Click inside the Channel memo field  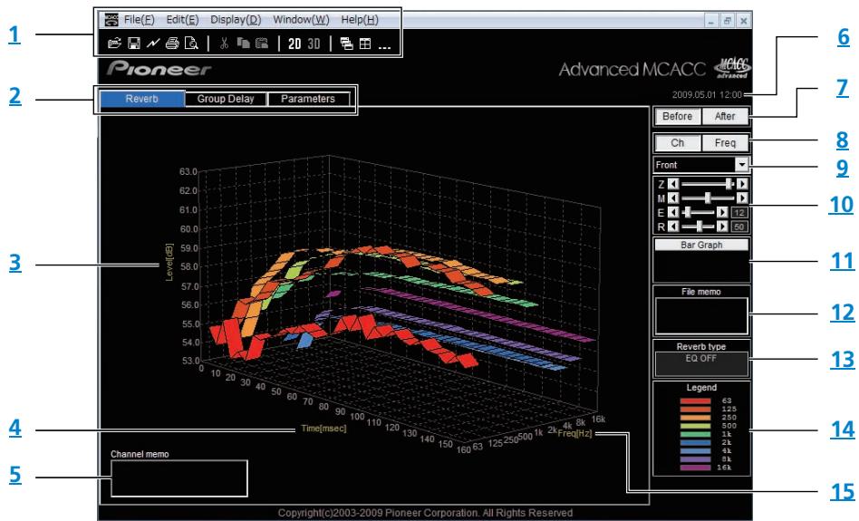tap(179, 478)
